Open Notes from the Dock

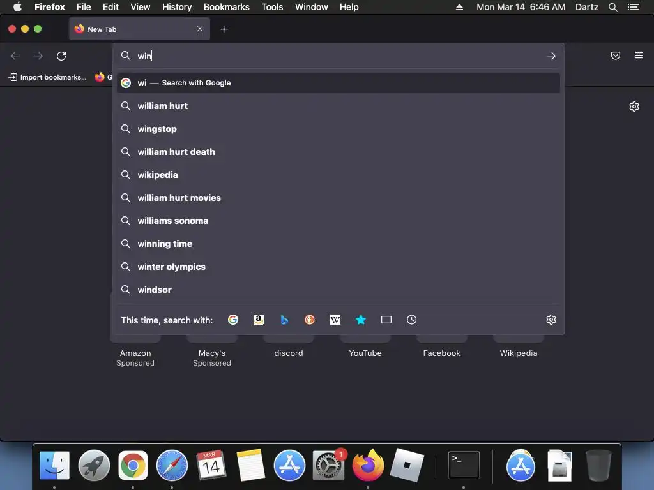pos(250,465)
